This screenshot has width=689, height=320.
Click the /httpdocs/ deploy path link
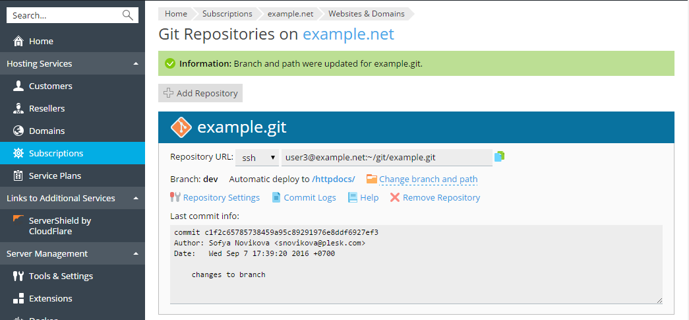tap(334, 179)
